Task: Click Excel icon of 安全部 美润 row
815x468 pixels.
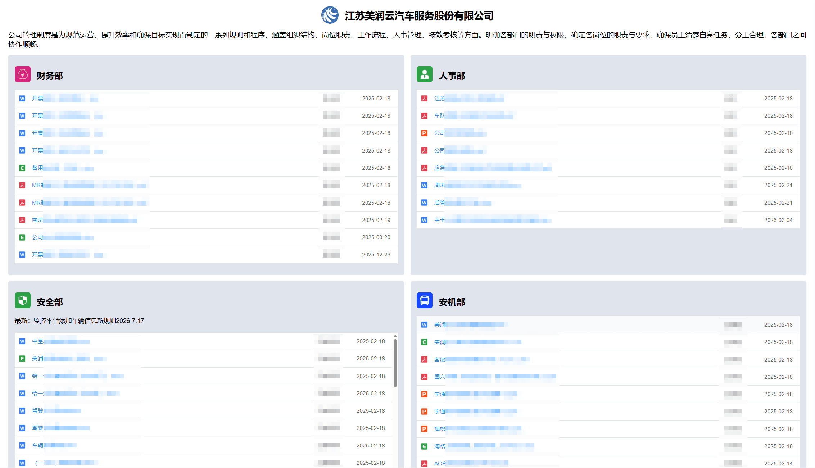Action: 22,359
